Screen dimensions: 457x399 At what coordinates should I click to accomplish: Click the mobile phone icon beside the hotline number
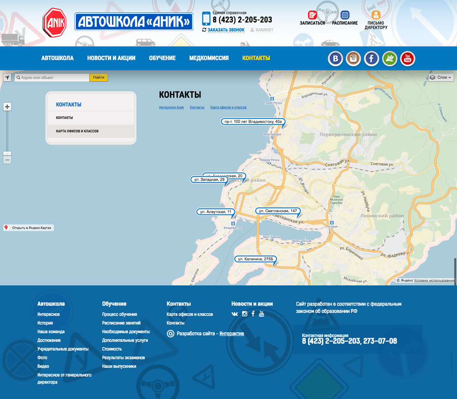(x=206, y=19)
